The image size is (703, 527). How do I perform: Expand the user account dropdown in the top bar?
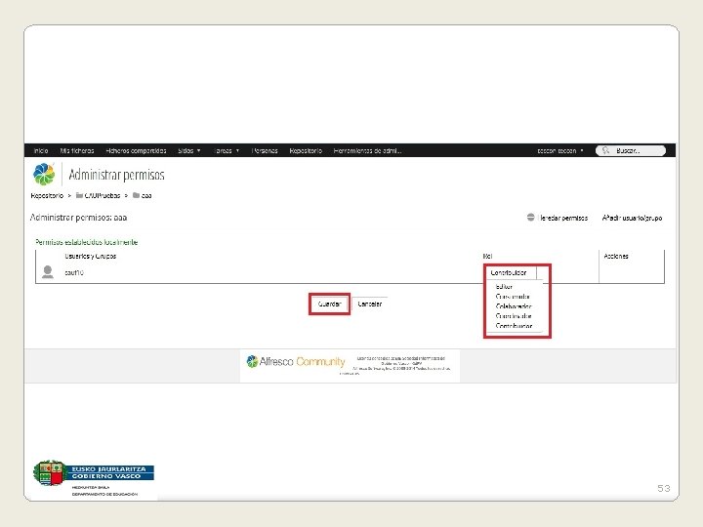click(x=560, y=150)
